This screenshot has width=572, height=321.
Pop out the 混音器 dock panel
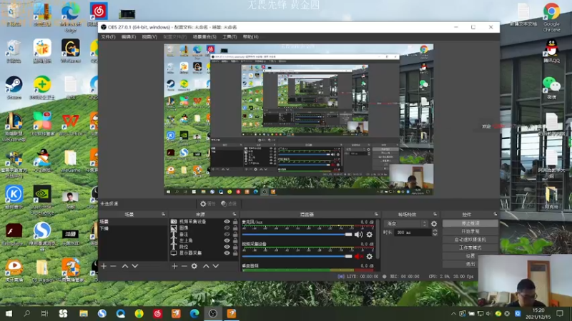click(x=376, y=215)
